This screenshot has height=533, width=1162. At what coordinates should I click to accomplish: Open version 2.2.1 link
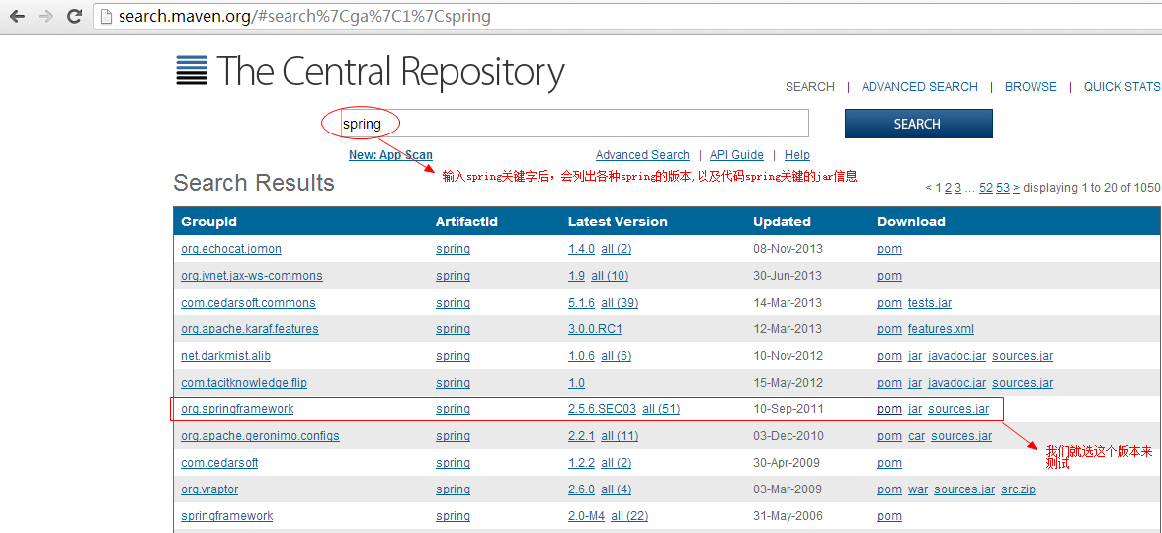point(582,436)
